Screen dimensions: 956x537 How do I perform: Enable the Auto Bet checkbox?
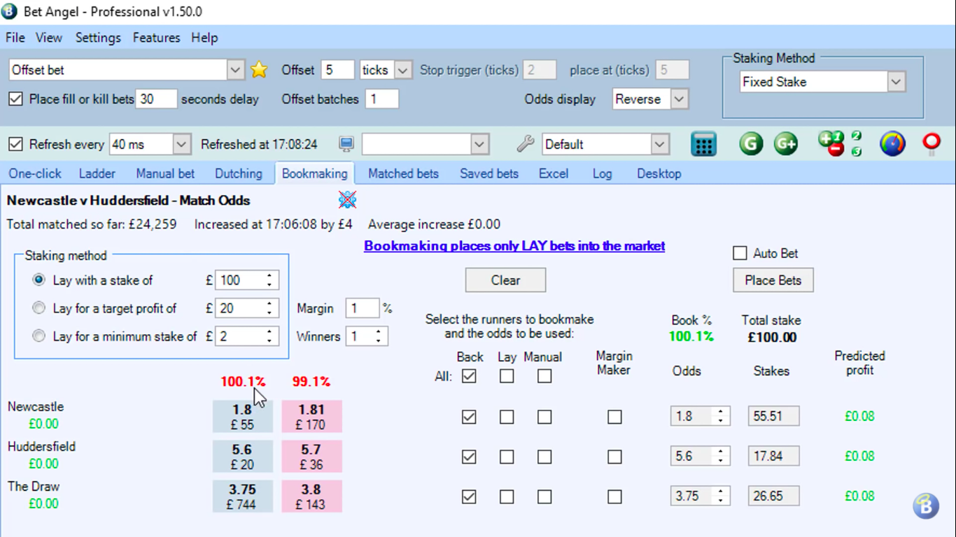tap(740, 253)
